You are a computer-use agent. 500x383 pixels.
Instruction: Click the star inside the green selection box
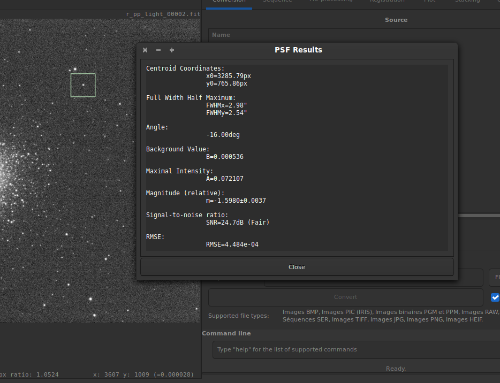pyautogui.click(x=83, y=85)
